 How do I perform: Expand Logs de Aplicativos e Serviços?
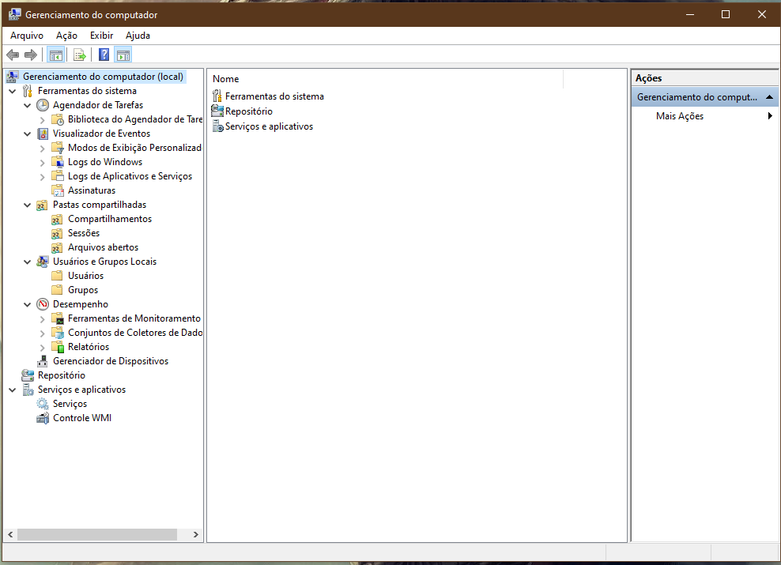(x=43, y=177)
